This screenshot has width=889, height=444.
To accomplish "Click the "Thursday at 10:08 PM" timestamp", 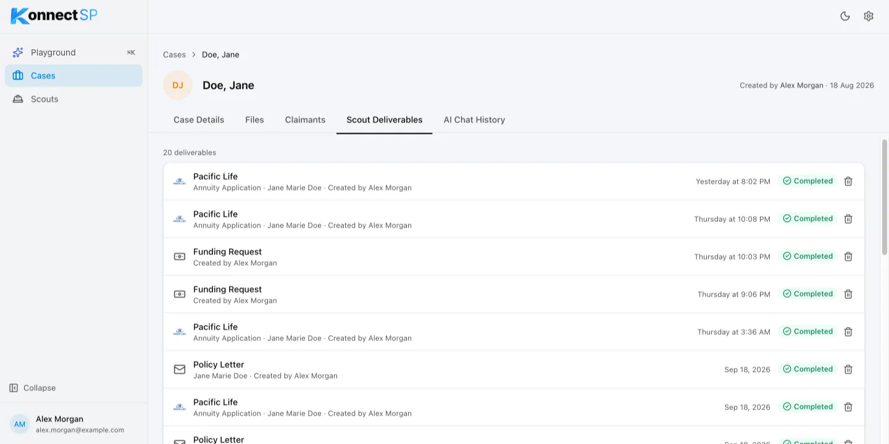I will click(x=732, y=219).
